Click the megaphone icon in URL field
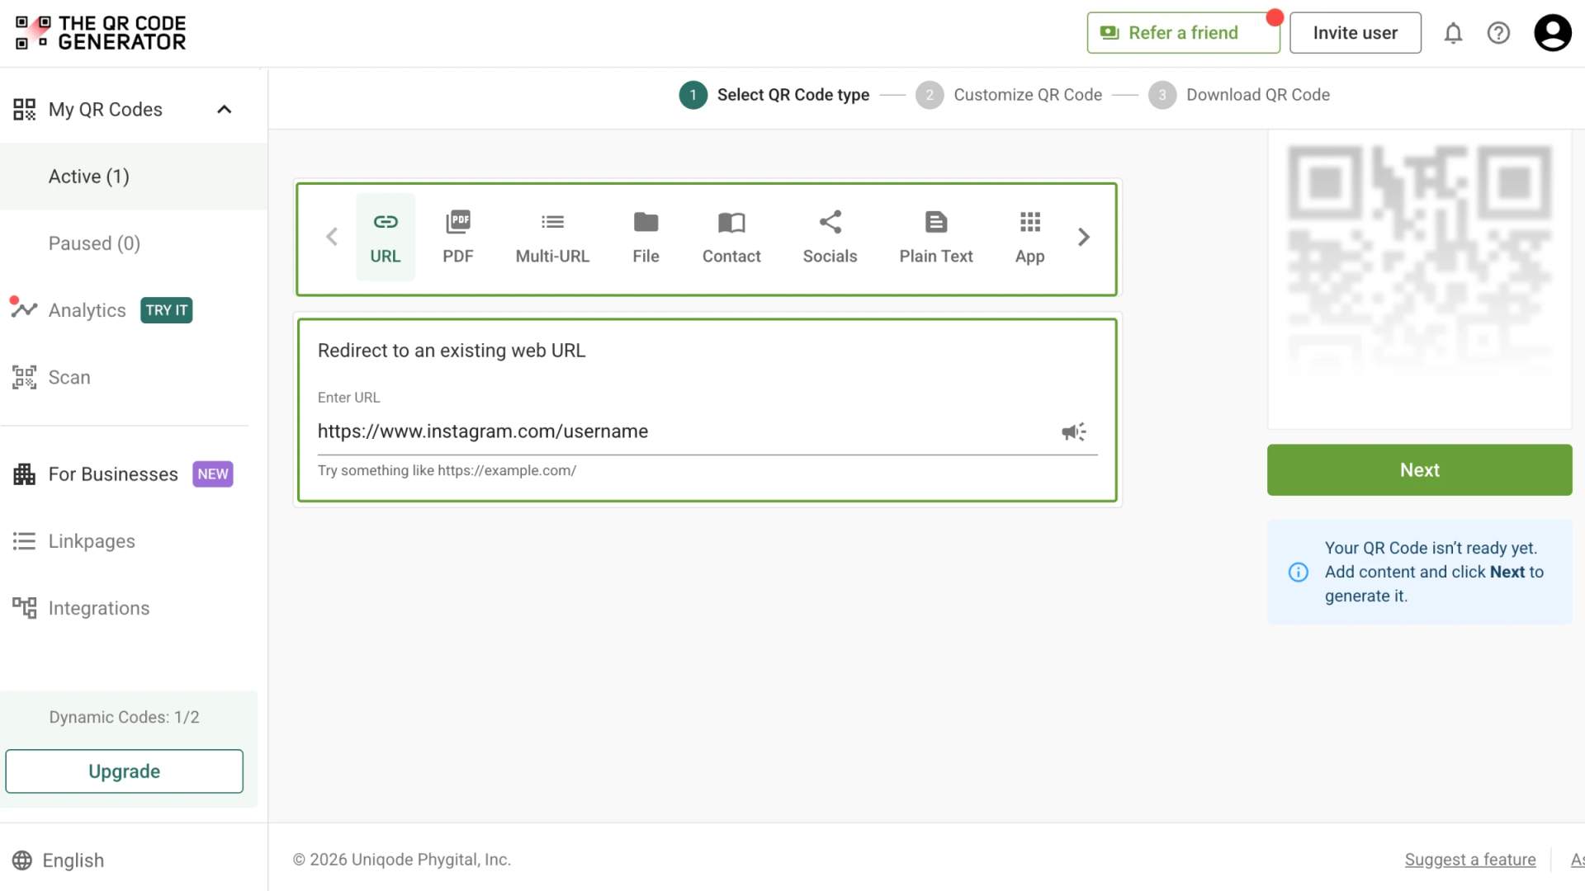 point(1073,431)
